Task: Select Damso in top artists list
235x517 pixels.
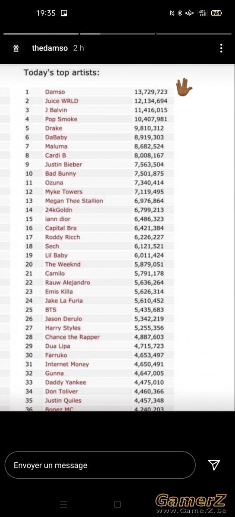Action: (x=55, y=92)
